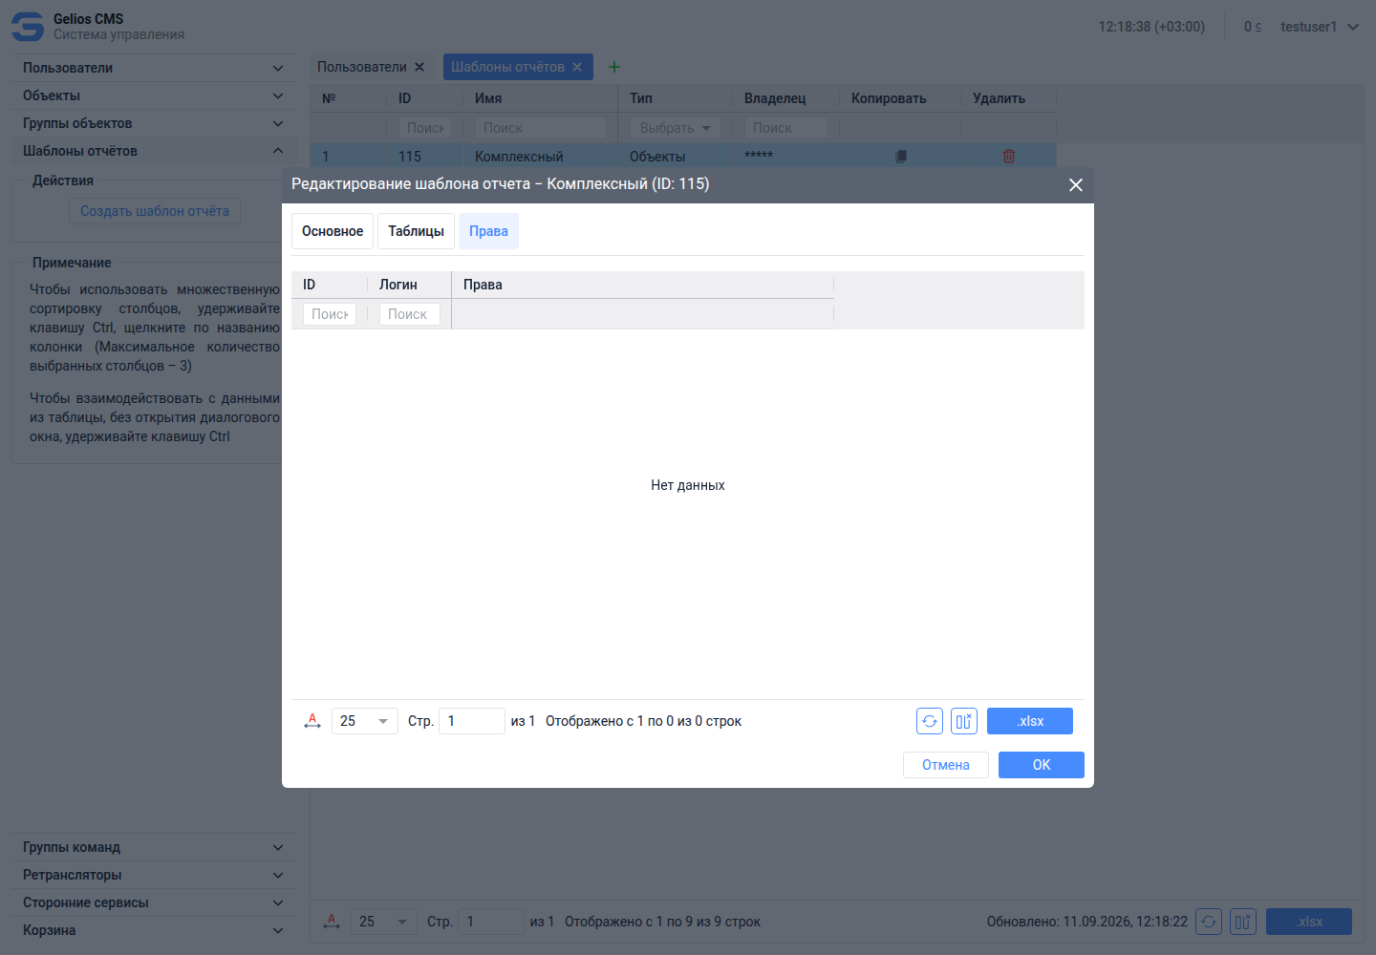The width and height of the screenshot is (1376, 955).
Task: Click the OK button
Action: pos(1042,765)
